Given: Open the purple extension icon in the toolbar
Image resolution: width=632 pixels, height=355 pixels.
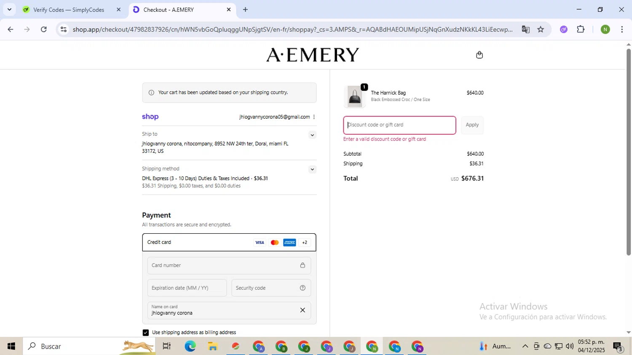Looking at the screenshot, I should pyautogui.click(x=564, y=29).
